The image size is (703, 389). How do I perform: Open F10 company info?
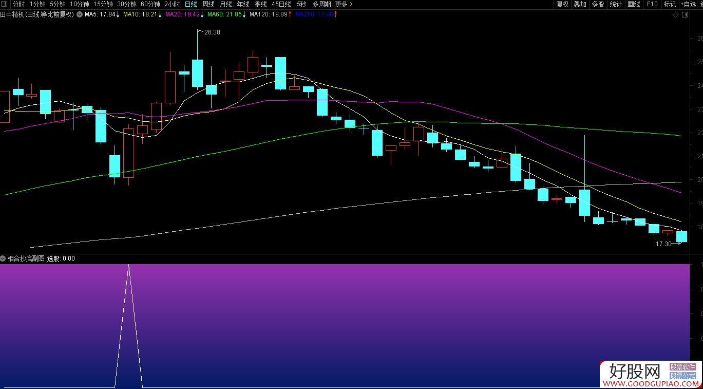click(x=652, y=4)
